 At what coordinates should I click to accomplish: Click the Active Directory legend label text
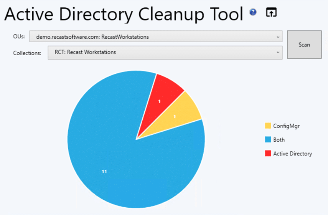pyautogui.click(x=292, y=154)
